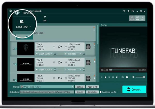Click the register key icon in the title bar
Viewport: 155px width, 109px height.
(x=129, y=11)
